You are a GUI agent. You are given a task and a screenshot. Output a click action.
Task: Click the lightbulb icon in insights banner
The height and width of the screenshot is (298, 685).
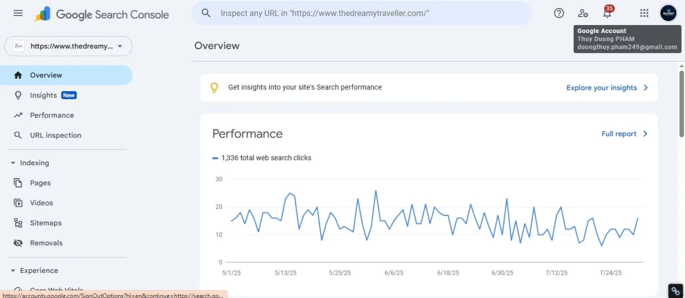pos(214,87)
